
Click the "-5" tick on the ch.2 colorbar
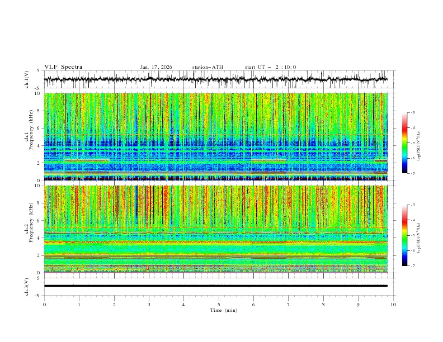point(412,235)
